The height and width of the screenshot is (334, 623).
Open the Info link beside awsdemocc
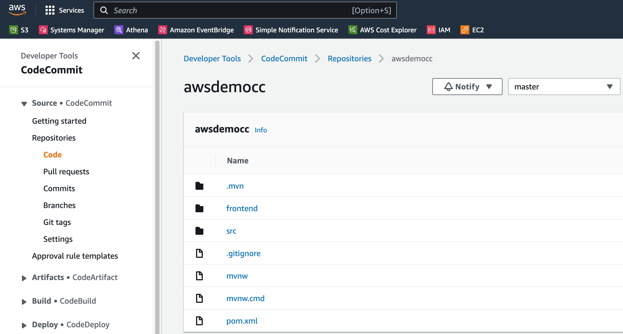(261, 130)
